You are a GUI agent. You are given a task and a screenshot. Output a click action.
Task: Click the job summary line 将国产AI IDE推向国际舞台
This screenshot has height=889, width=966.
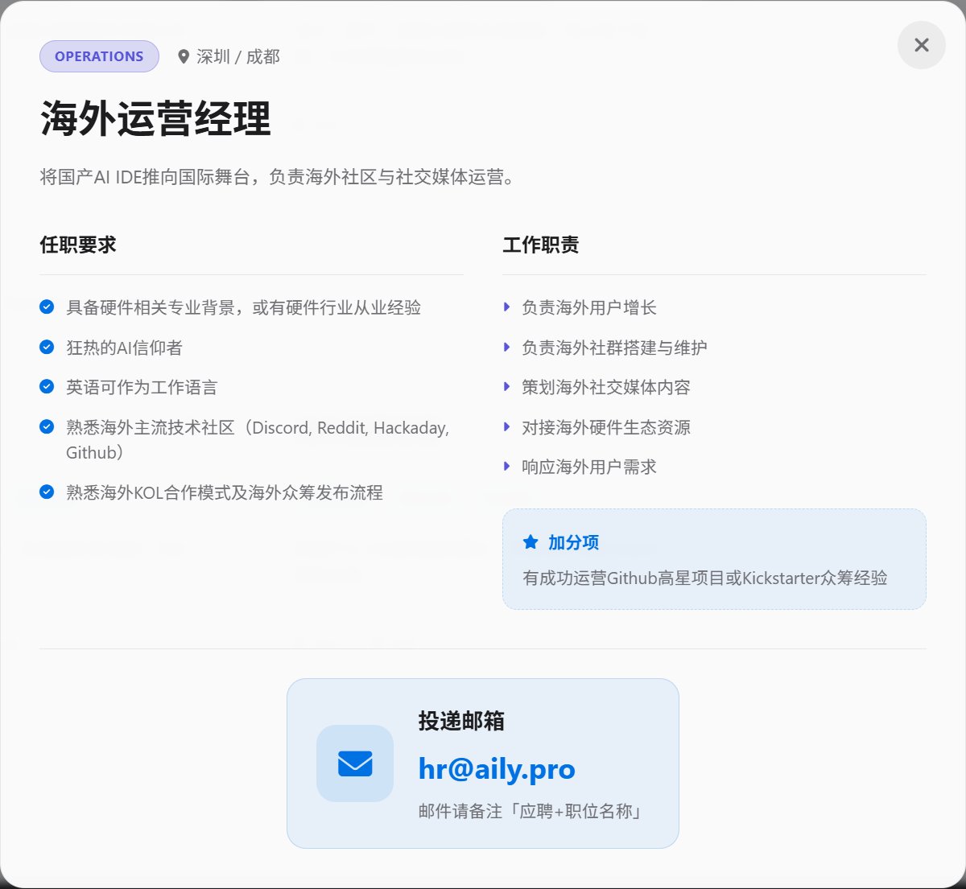(x=279, y=177)
